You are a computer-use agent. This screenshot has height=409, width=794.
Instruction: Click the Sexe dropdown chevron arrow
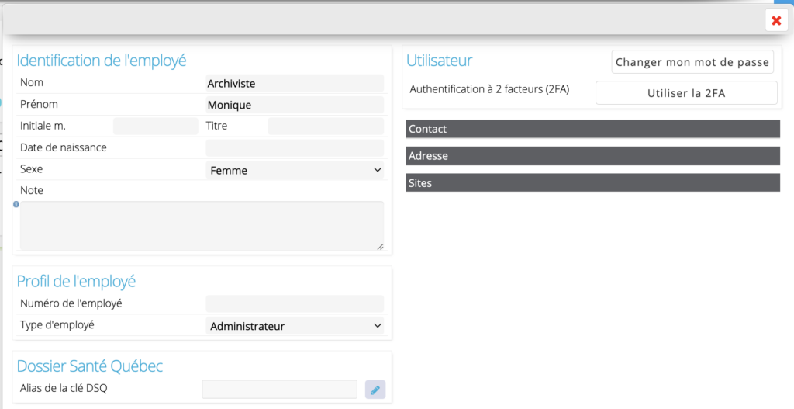(x=378, y=170)
